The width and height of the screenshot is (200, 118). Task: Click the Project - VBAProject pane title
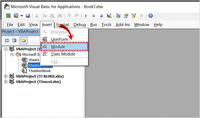[20, 32]
